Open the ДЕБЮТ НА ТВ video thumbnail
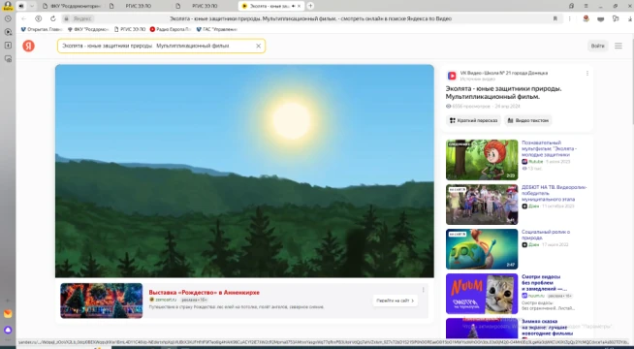634x349 pixels. pyautogui.click(x=482, y=205)
